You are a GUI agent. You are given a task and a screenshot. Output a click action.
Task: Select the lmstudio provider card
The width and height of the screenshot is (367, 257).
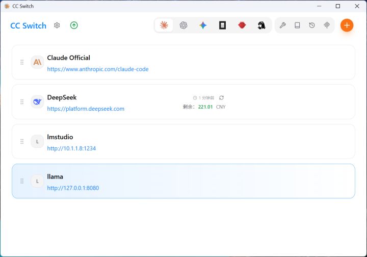tap(183, 141)
